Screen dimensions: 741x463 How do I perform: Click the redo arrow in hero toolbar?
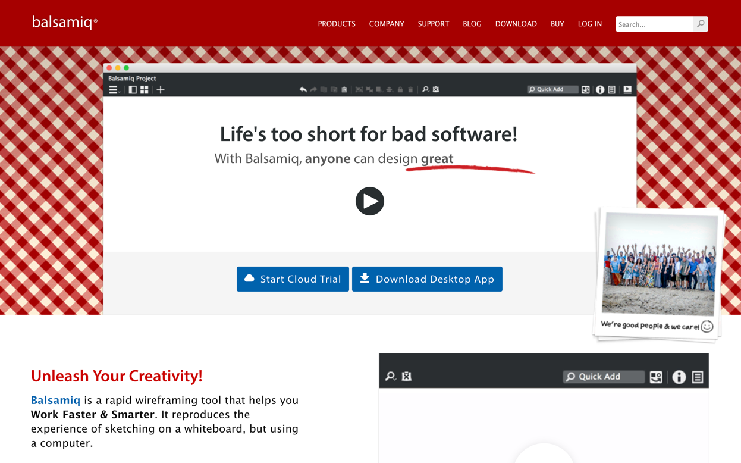click(313, 89)
